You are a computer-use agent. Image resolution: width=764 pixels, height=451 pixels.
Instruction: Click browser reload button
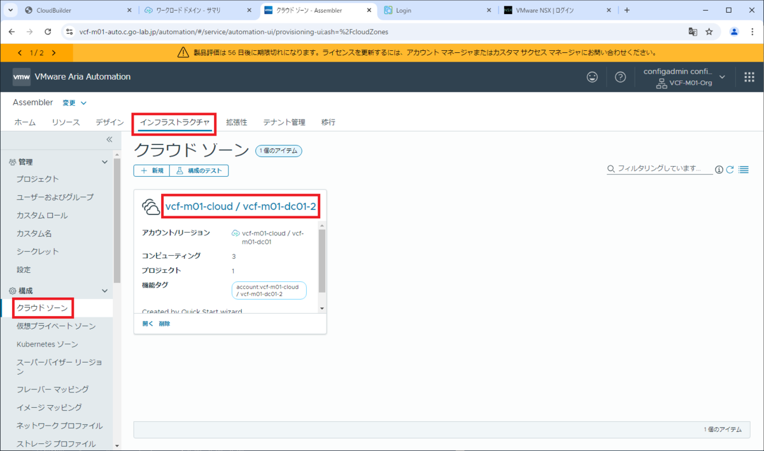48,32
